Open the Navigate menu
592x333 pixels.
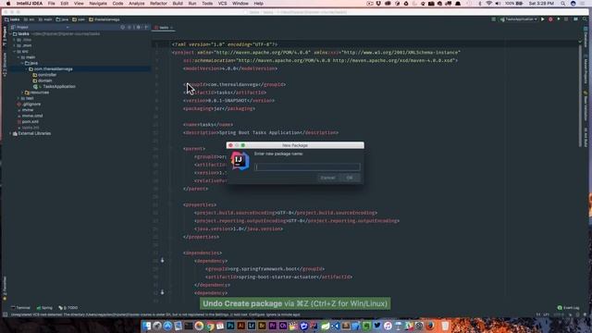(x=98, y=4)
